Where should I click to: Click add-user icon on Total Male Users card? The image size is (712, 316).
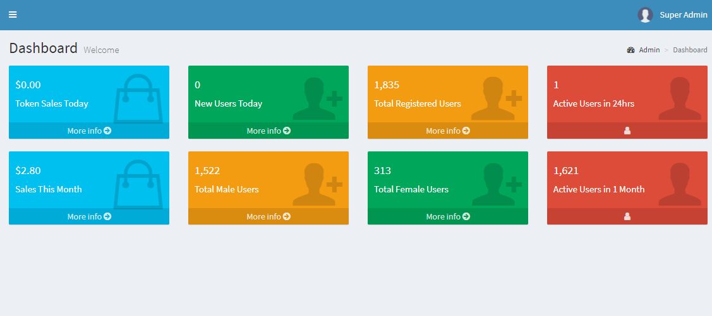click(317, 184)
